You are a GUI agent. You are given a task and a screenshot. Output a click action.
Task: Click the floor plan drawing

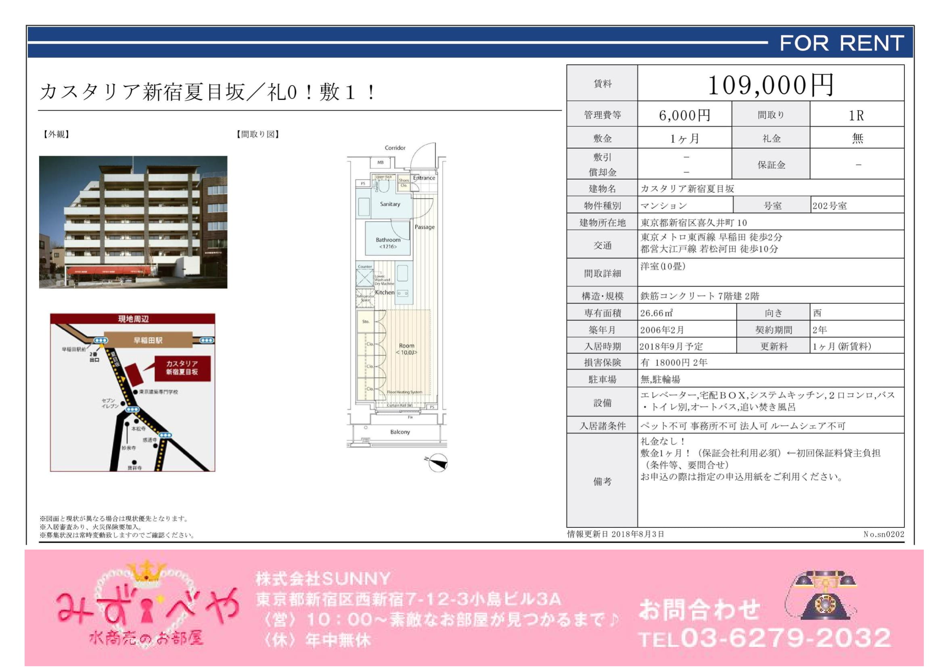[397, 296]
